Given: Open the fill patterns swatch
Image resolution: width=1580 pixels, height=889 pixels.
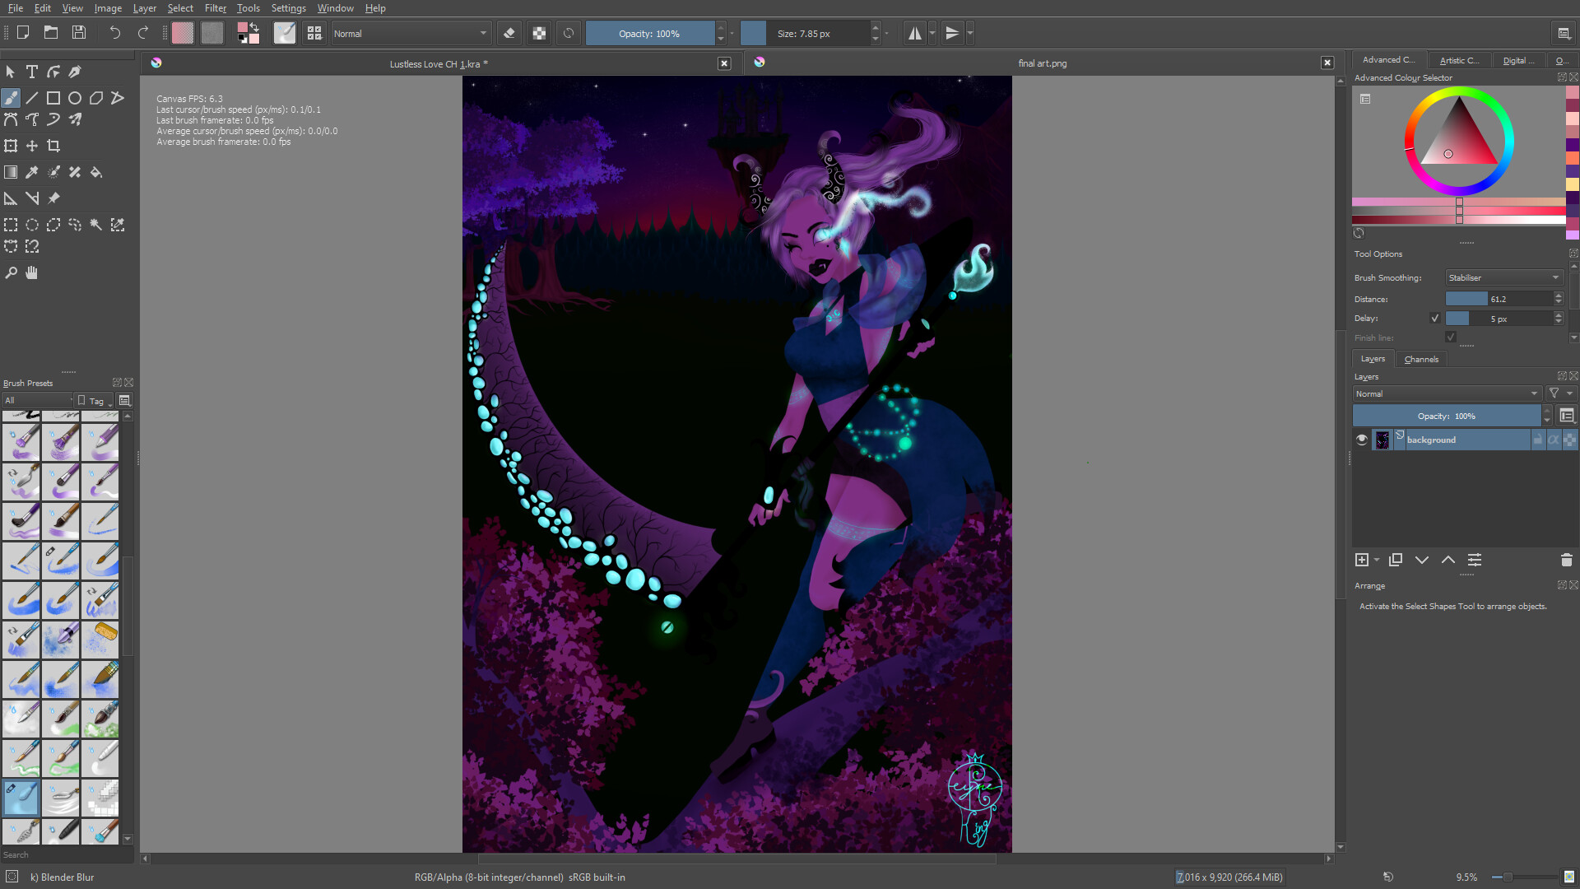Looking at the screenshot, I should tap(212, 34).
